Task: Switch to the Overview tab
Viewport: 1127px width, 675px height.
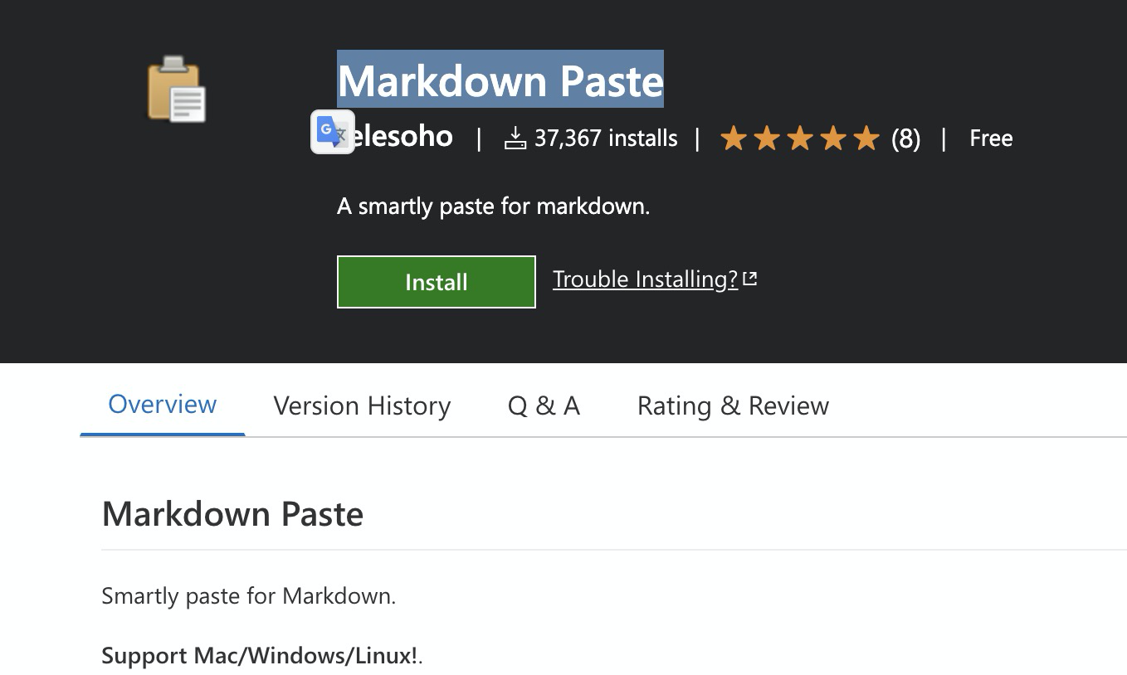Action: tap(163, 405)
